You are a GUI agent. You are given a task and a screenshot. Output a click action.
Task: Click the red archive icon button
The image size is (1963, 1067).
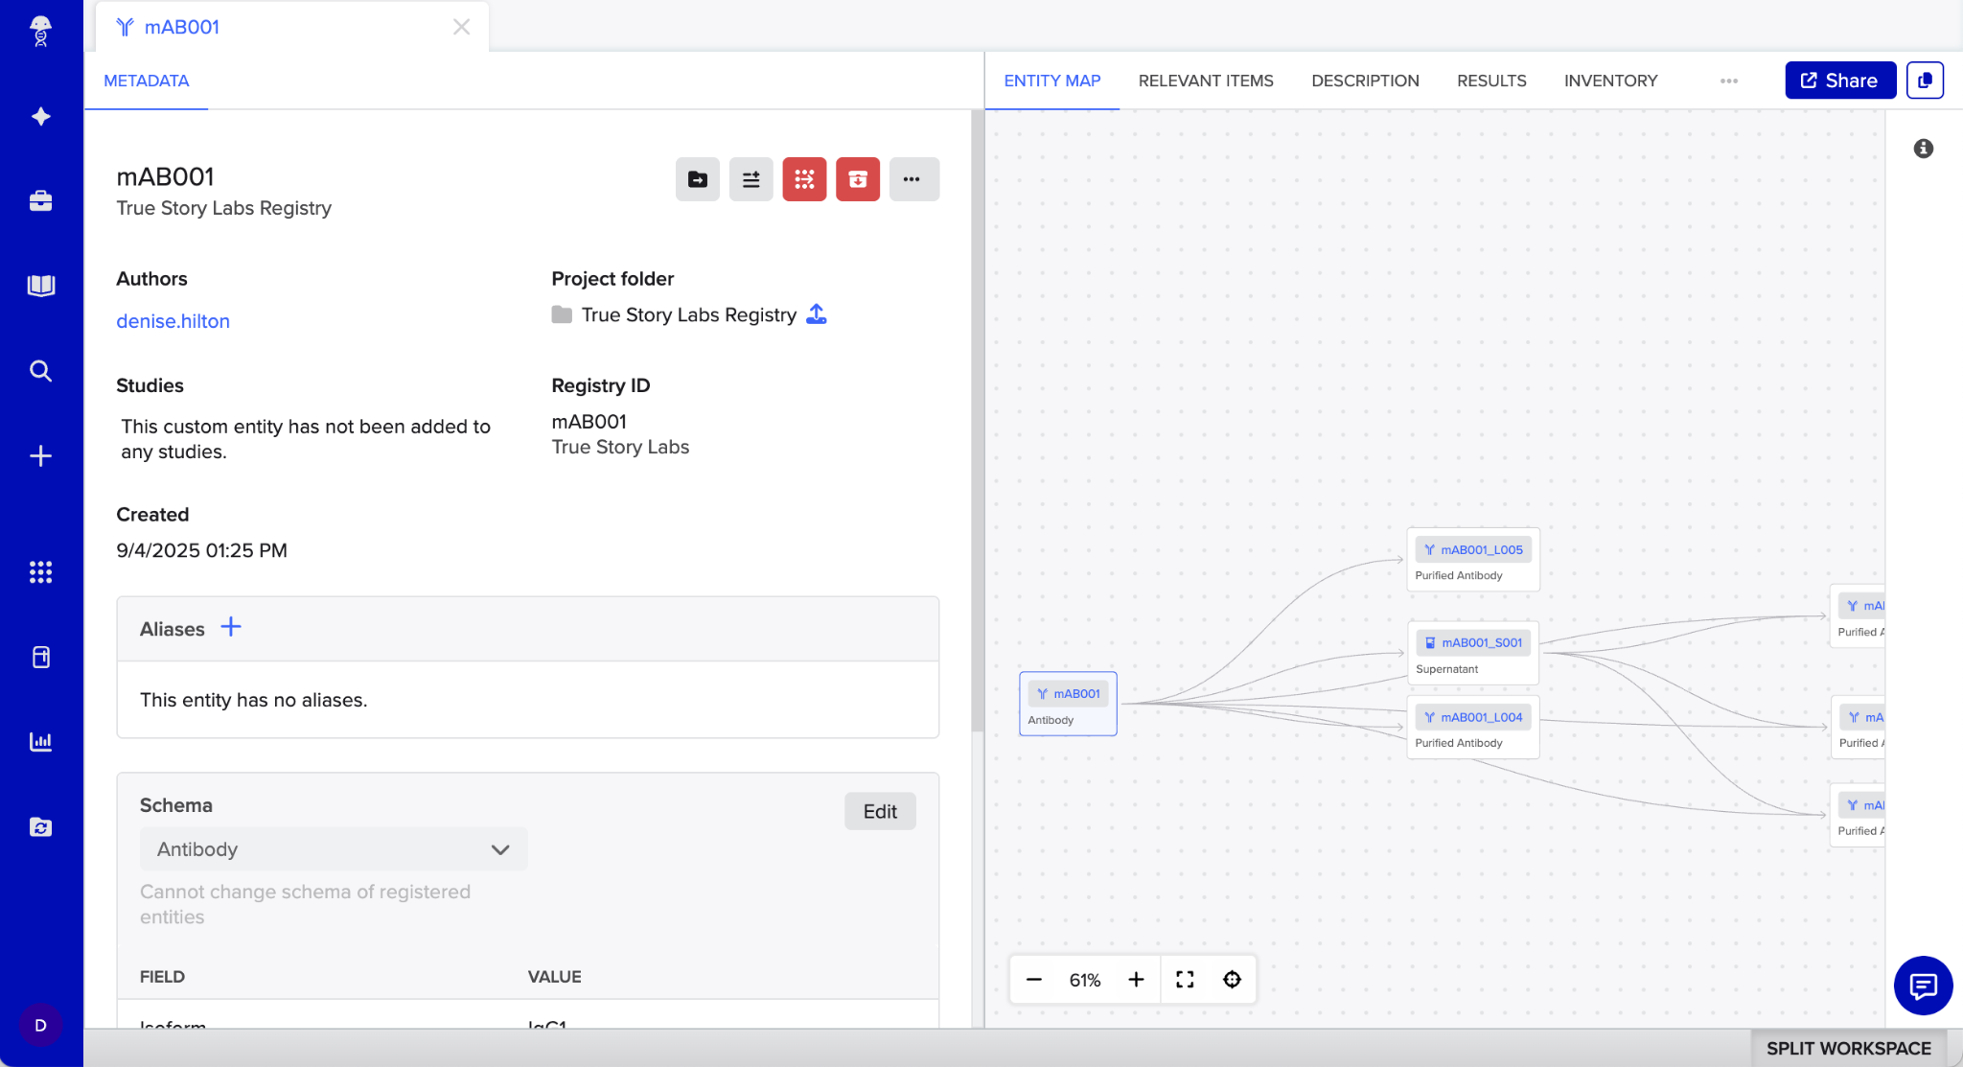[x=857, y=179]
